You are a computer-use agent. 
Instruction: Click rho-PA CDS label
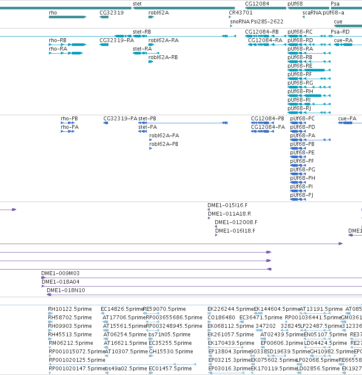point(70,127)
